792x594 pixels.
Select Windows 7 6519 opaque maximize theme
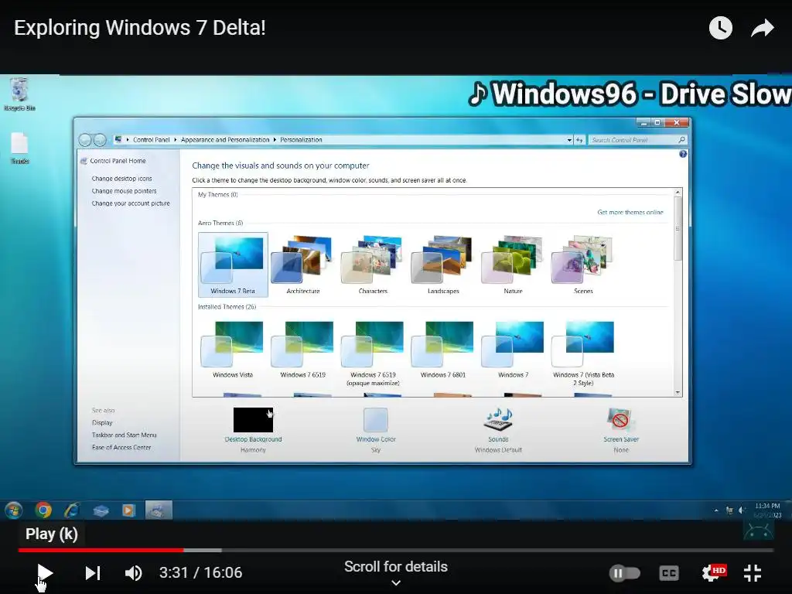[x=373, y=353]
